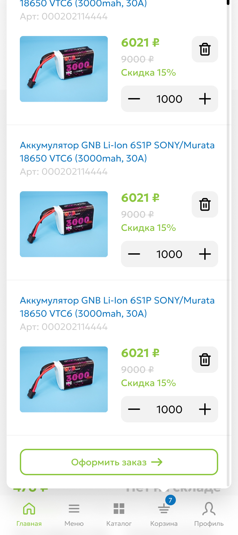The height and width of the screenshot is (535, 238).
Task: Switch to the Профиль tab
Action: coord(209,514)
